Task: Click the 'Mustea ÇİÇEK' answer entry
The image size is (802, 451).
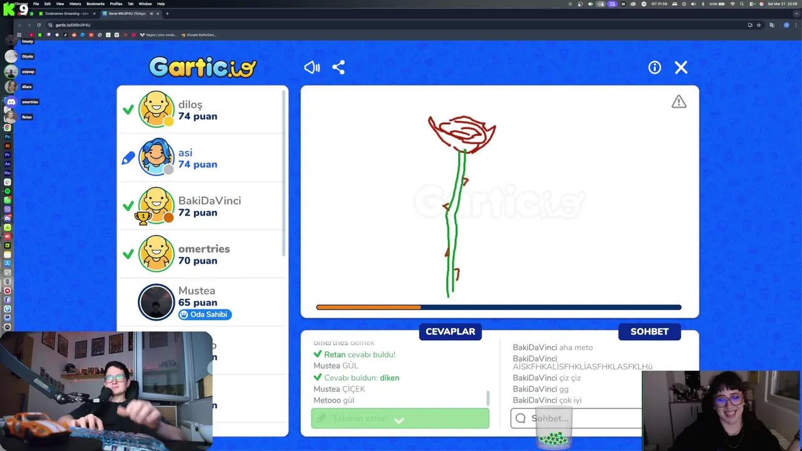Action: click(x=339, y=389)
